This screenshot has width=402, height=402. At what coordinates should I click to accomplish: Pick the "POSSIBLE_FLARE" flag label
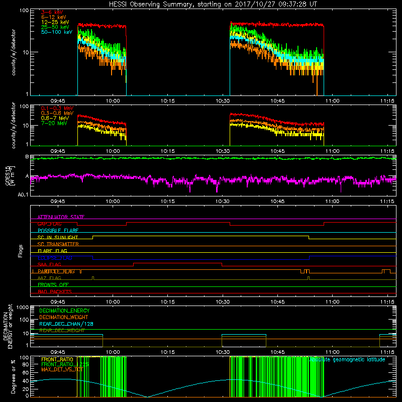coord(58,231)
